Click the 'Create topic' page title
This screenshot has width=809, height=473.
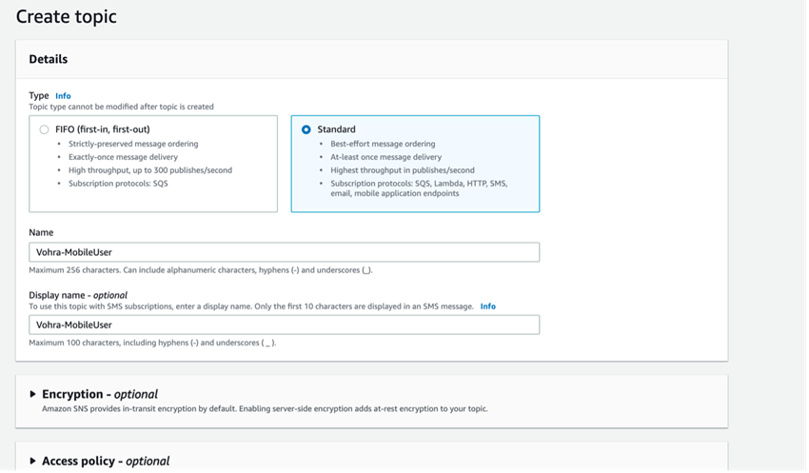pyautogui.click(x=66, y=16)
